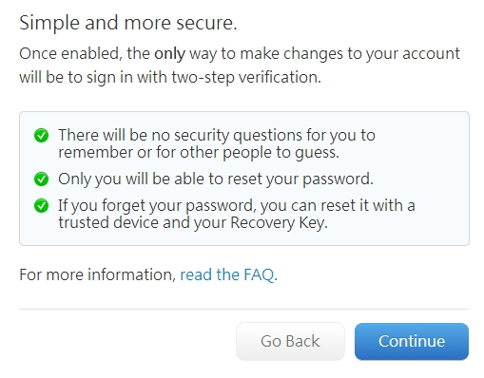Click the Go Back button
The image size is (484, 378).
pyautogui.click(x=290, y=341)
